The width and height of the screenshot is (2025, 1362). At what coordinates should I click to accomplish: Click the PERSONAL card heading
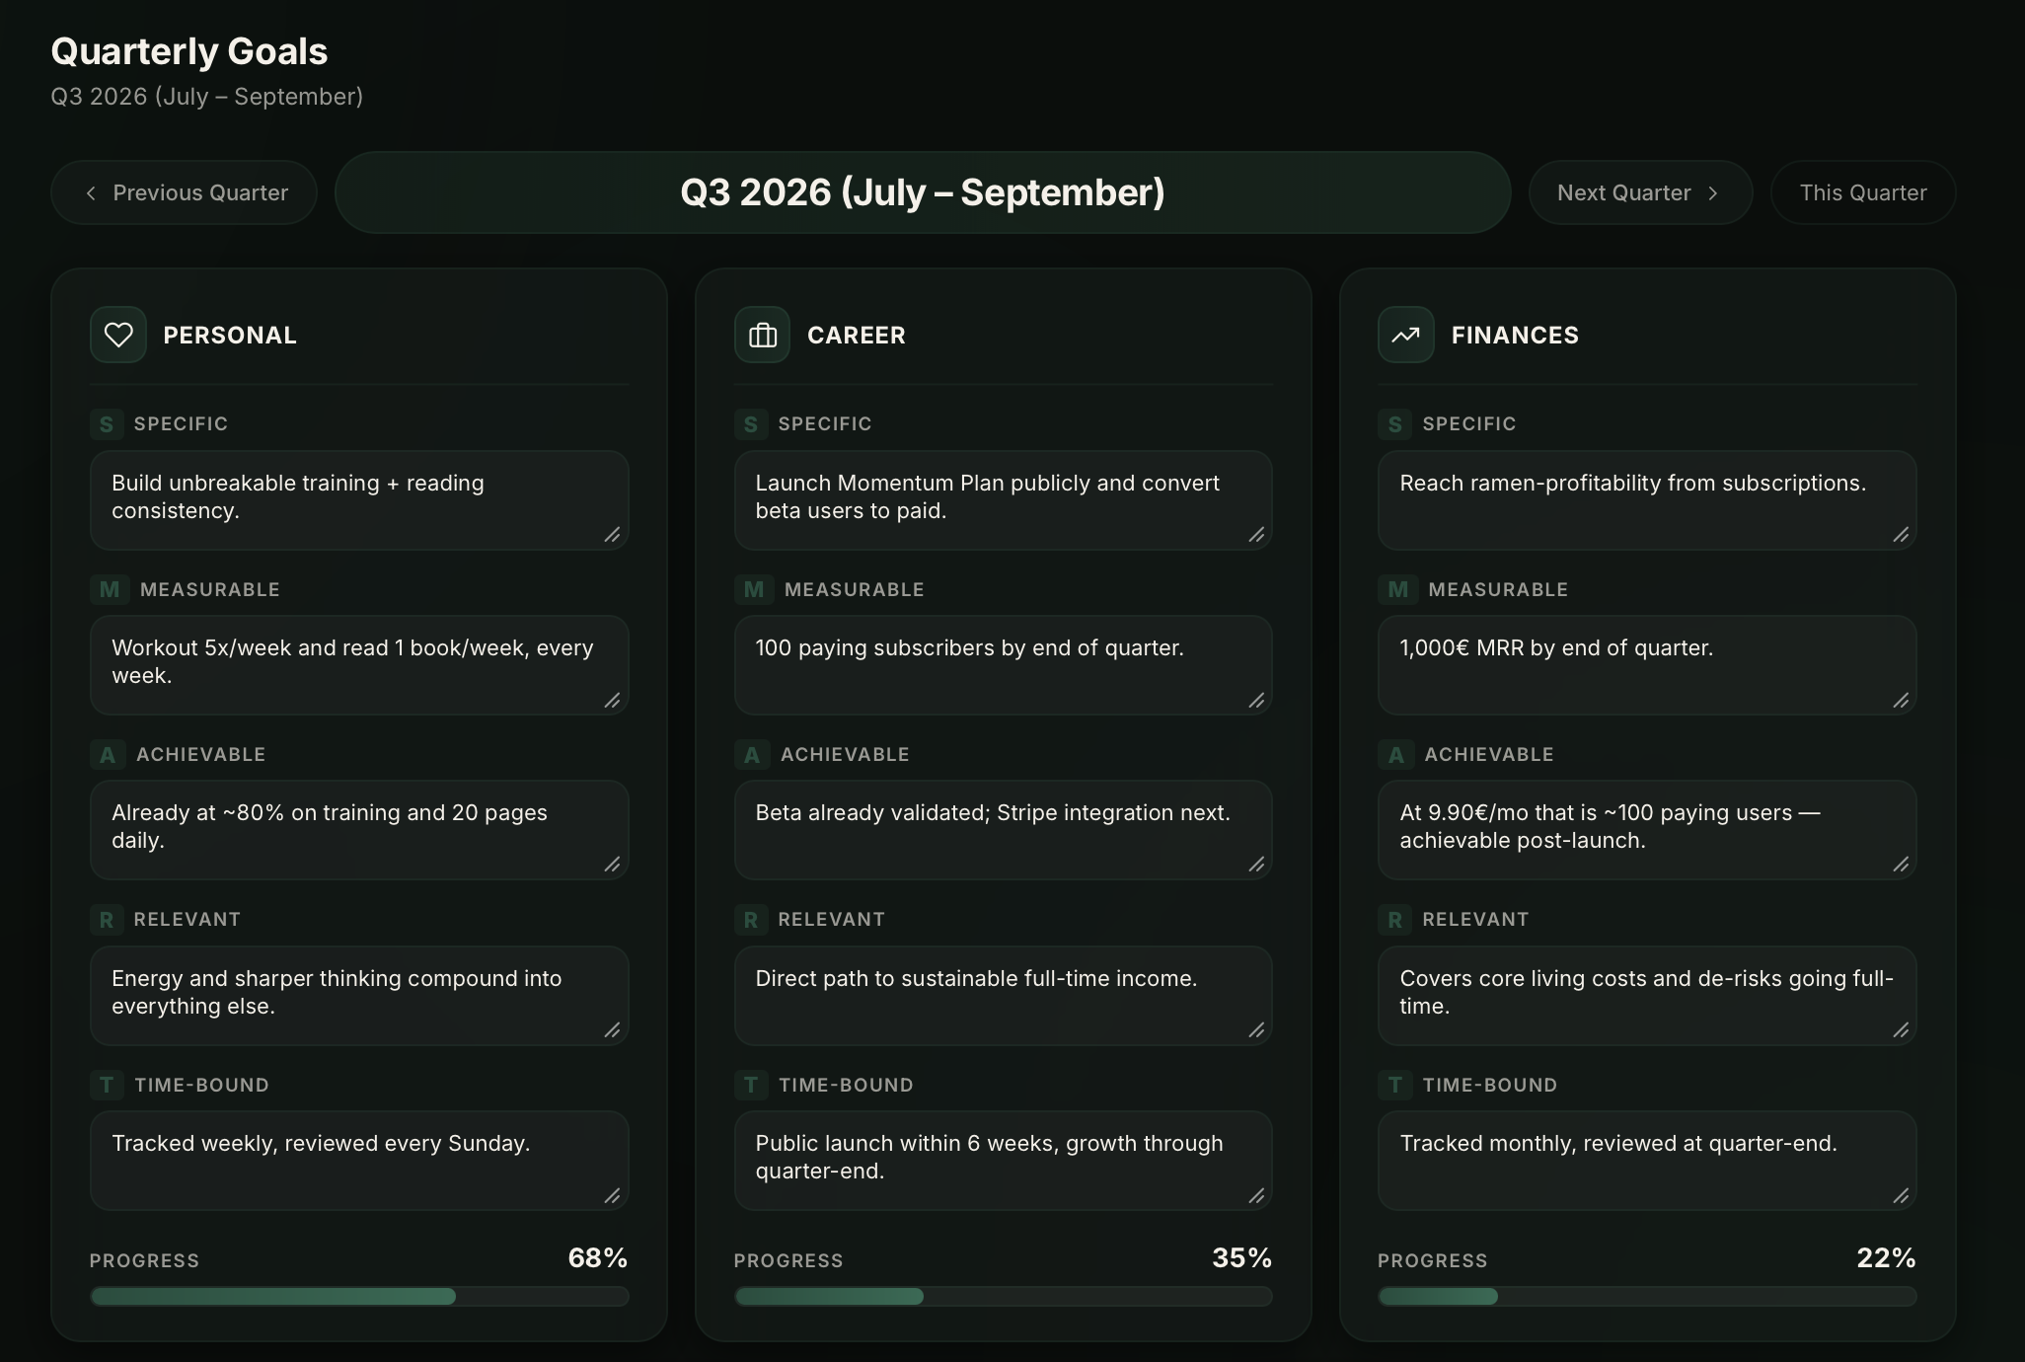(230, 336)
